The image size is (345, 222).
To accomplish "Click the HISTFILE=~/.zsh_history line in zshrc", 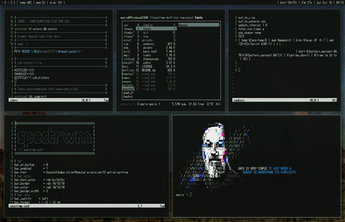I will 32,78.
